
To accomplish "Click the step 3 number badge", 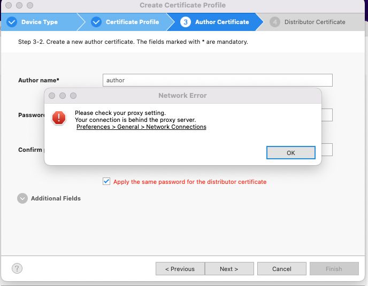I will click(x=186, y=22).
